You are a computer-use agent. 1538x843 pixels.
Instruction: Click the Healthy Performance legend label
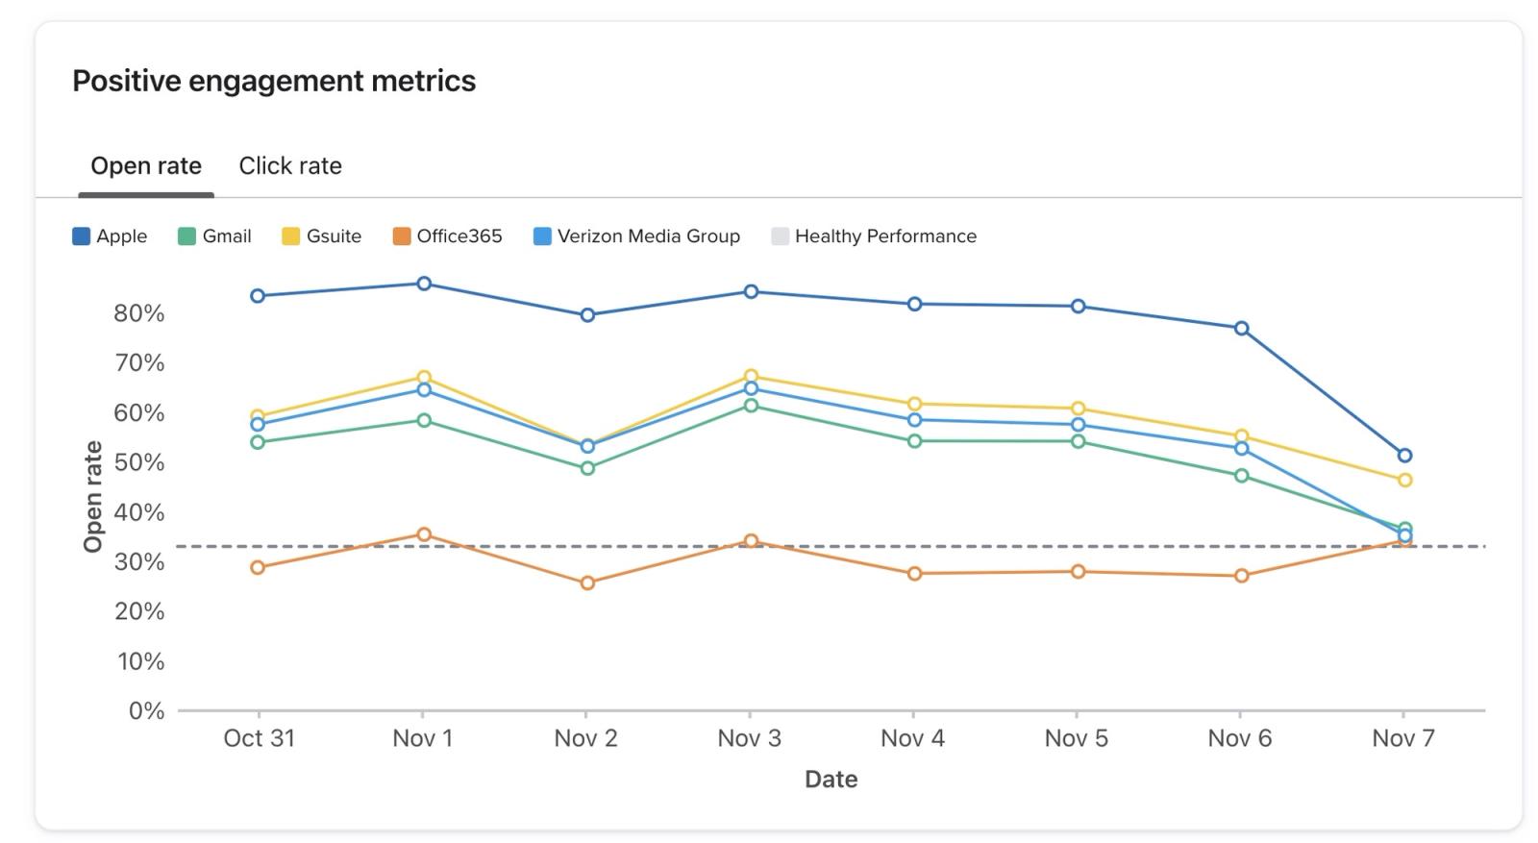(x=885, y=236)
